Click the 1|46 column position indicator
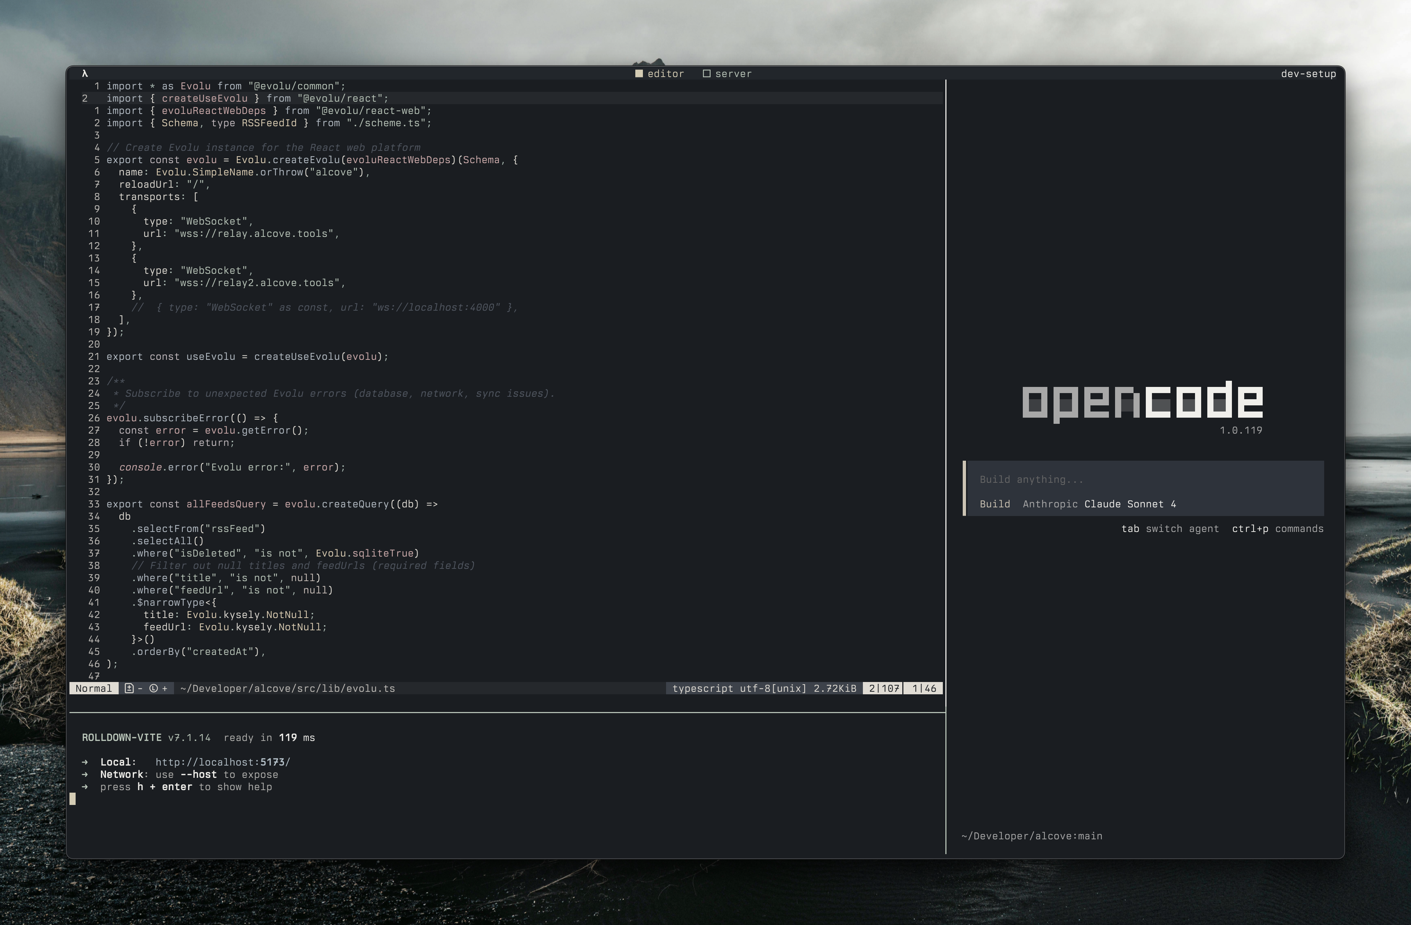 click(924, 688)
